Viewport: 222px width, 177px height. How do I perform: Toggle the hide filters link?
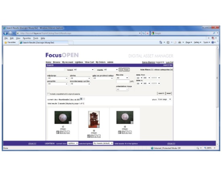[147, 70]
